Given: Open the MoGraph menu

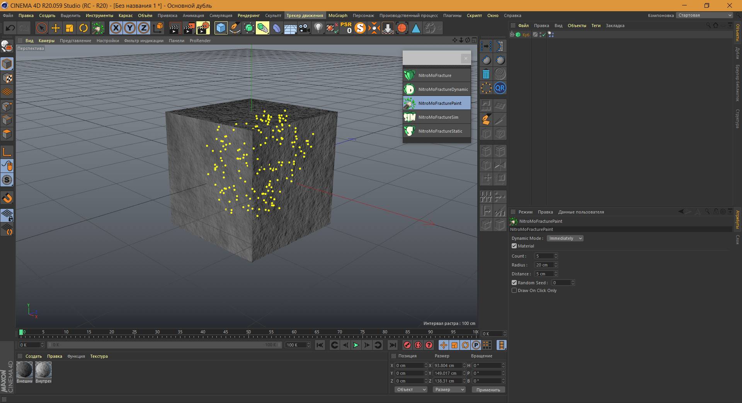Looking at the screenshot, I should coord(338,15).
